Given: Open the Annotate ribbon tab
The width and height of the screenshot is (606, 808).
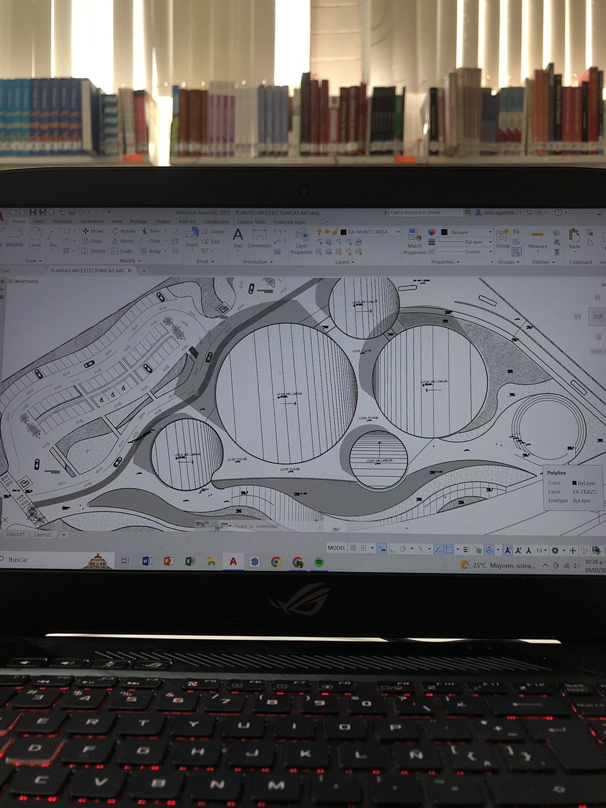Looking at the screenshot, I should 63,222.
